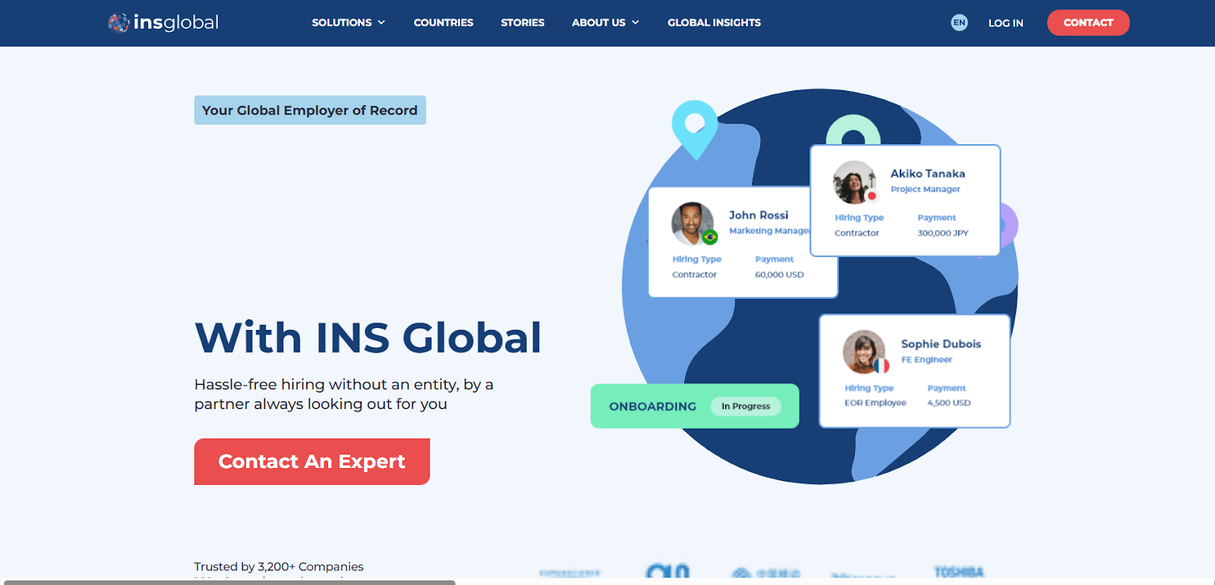Click Contractor under John Rossi's hiring type

click(694, 275)
